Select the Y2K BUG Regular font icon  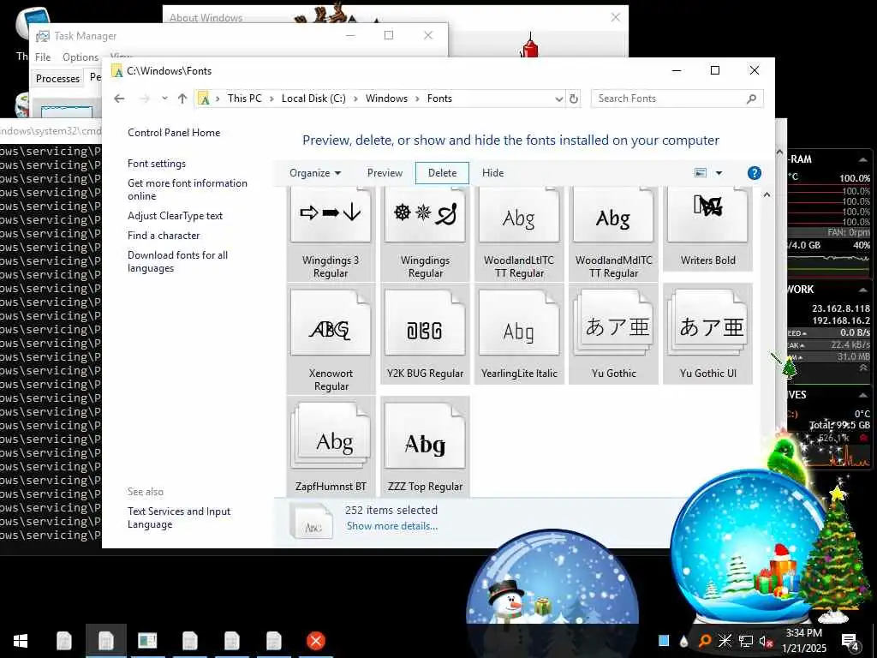click(x=425, y=334)
